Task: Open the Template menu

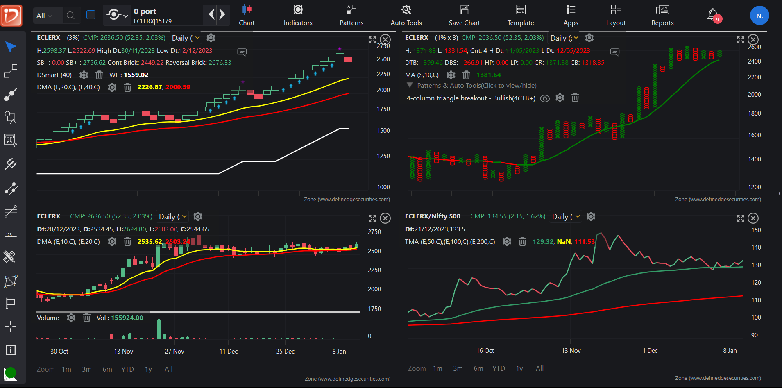Action: 521,16
